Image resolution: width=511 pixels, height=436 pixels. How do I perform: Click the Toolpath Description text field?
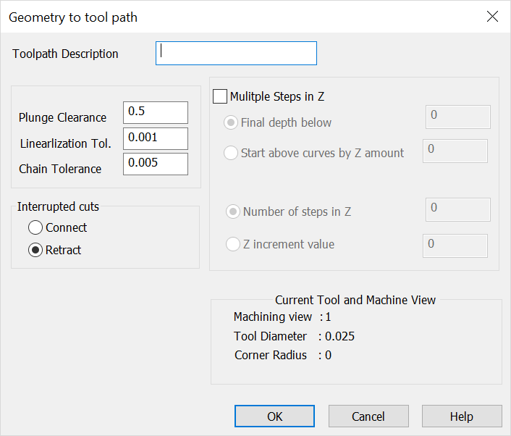pyautogui.click(x=236, y=53)
